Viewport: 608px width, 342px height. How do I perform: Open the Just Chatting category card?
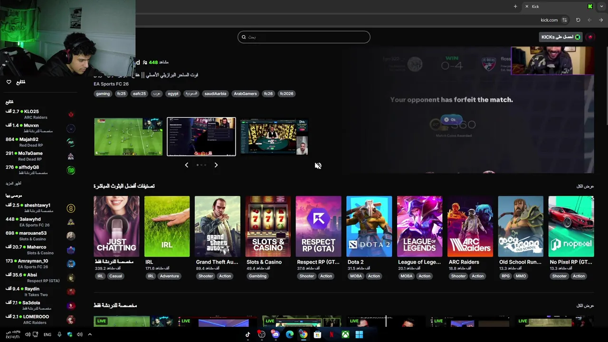pyautogui.click(x=116, y=226)
